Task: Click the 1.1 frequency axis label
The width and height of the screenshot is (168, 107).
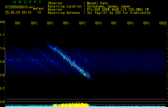Action: pyautogui.click(x=2, y=35)
